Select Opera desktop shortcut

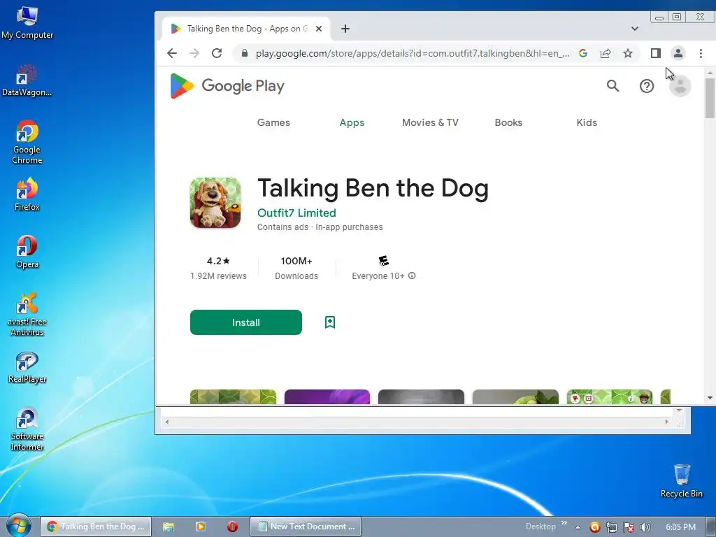point(27,252)
